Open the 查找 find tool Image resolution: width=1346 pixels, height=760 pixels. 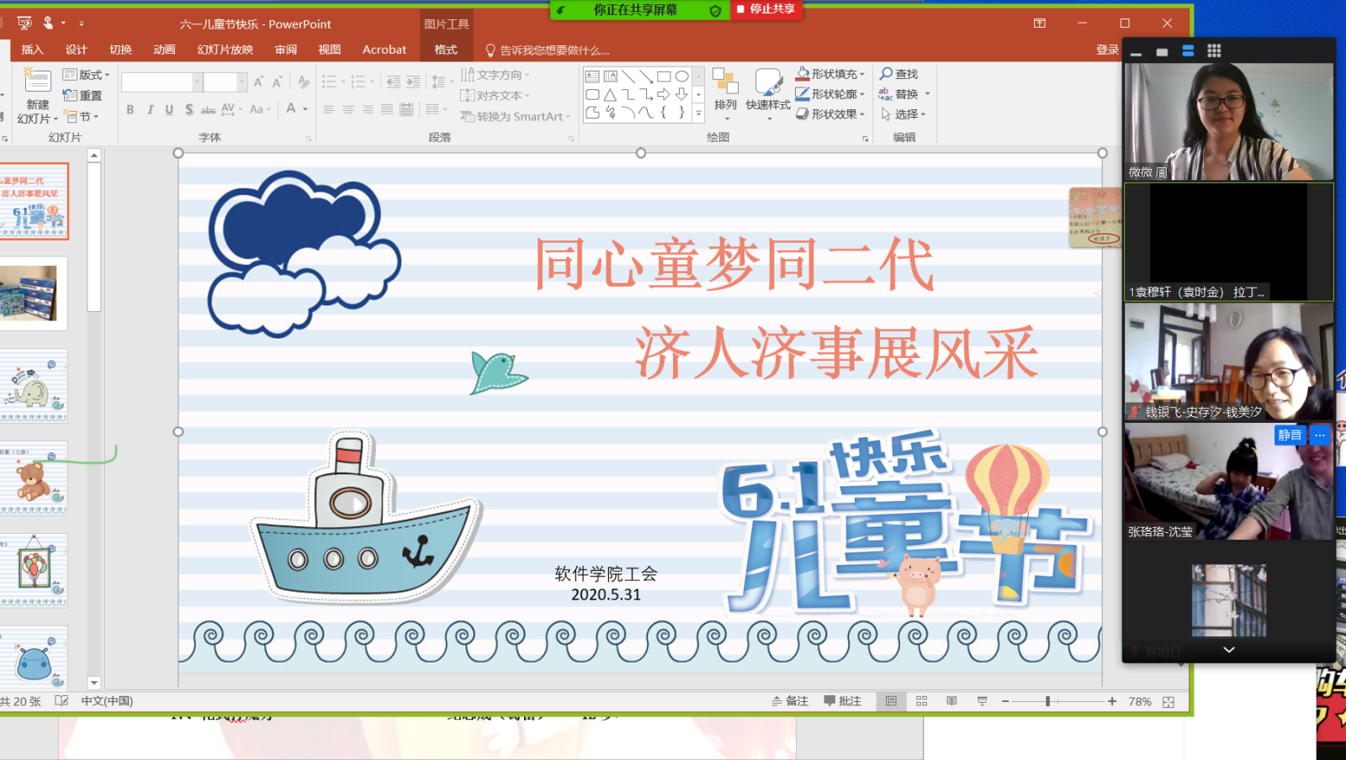click(x=898, y=74)
